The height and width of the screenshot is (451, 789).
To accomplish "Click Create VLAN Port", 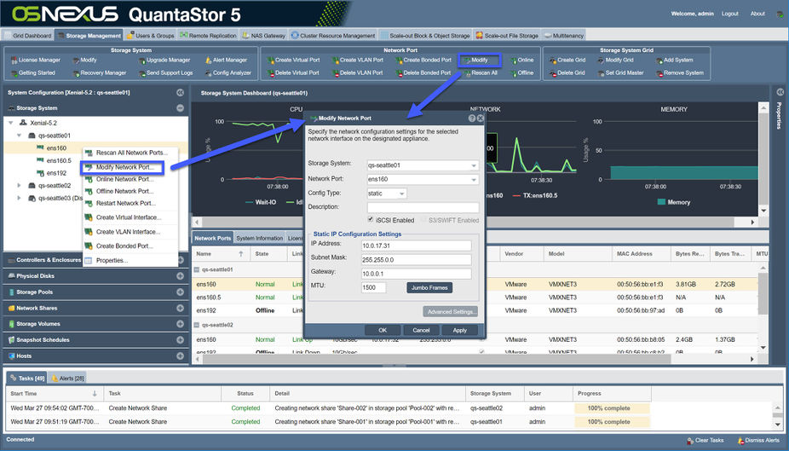I will tap(358, 60).
